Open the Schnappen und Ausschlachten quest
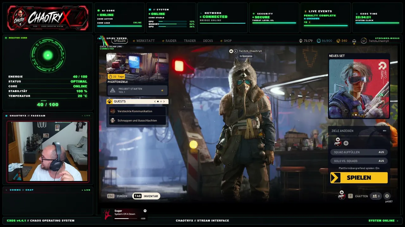This screenshot has width=405, height=227. [x=137, y=120]
